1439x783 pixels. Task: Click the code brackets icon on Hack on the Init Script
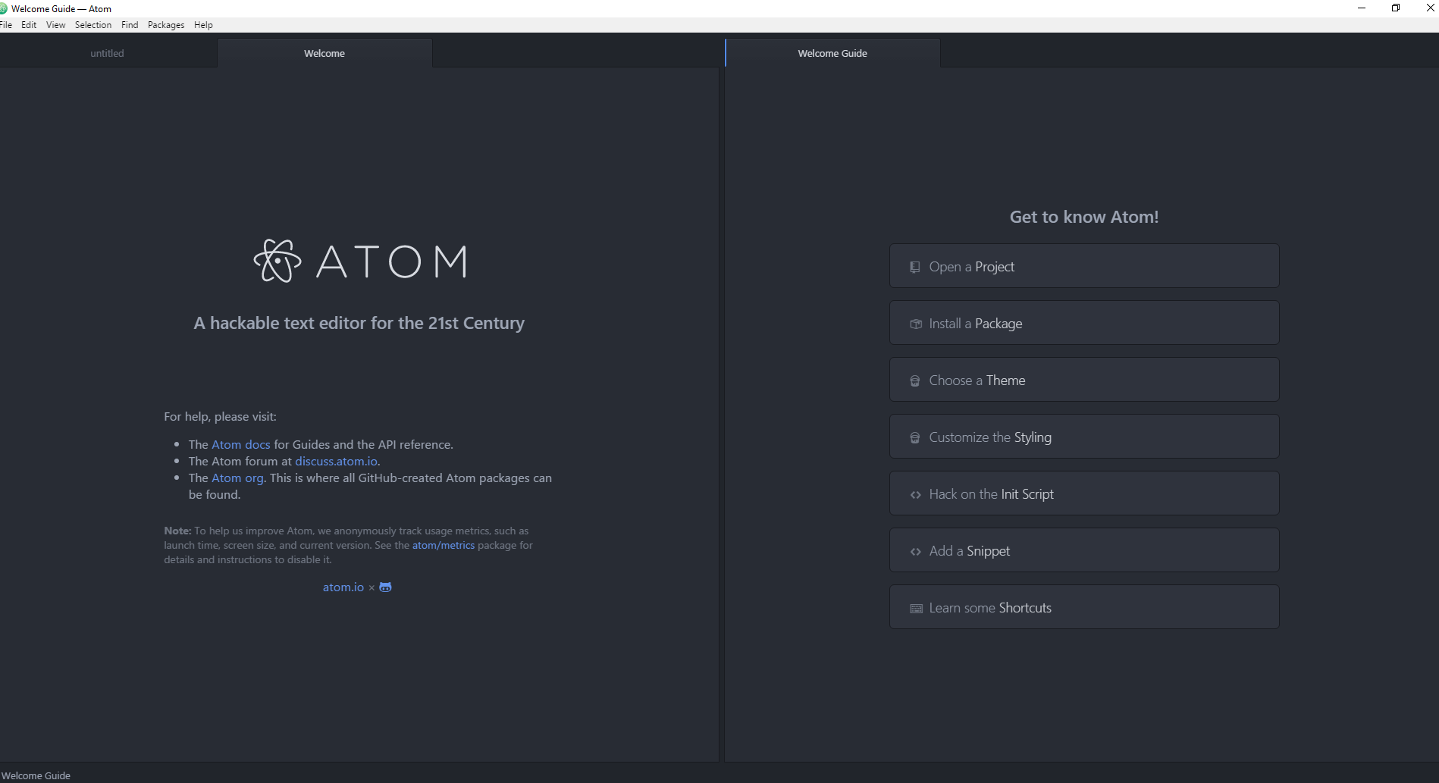[914, 493]
